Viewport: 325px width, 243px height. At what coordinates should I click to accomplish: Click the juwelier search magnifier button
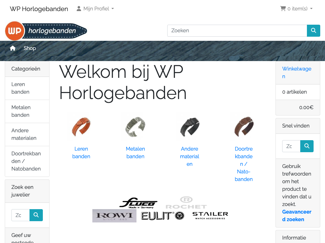36,215
